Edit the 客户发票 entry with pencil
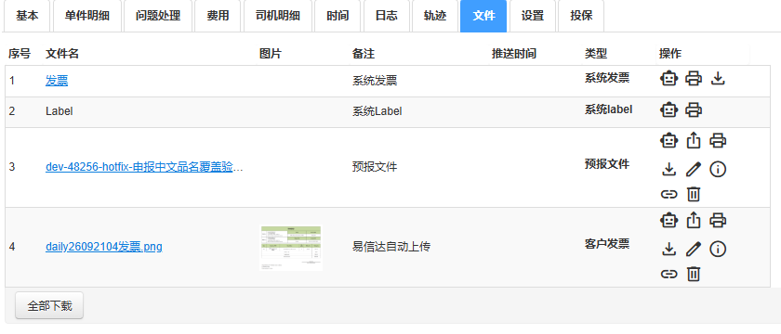Image resolution: width=781 pixels, height=334 pixels. (694, 249)
